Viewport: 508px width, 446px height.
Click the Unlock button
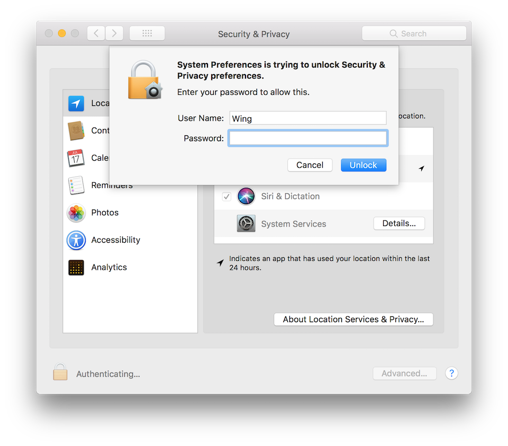[364, 165]
